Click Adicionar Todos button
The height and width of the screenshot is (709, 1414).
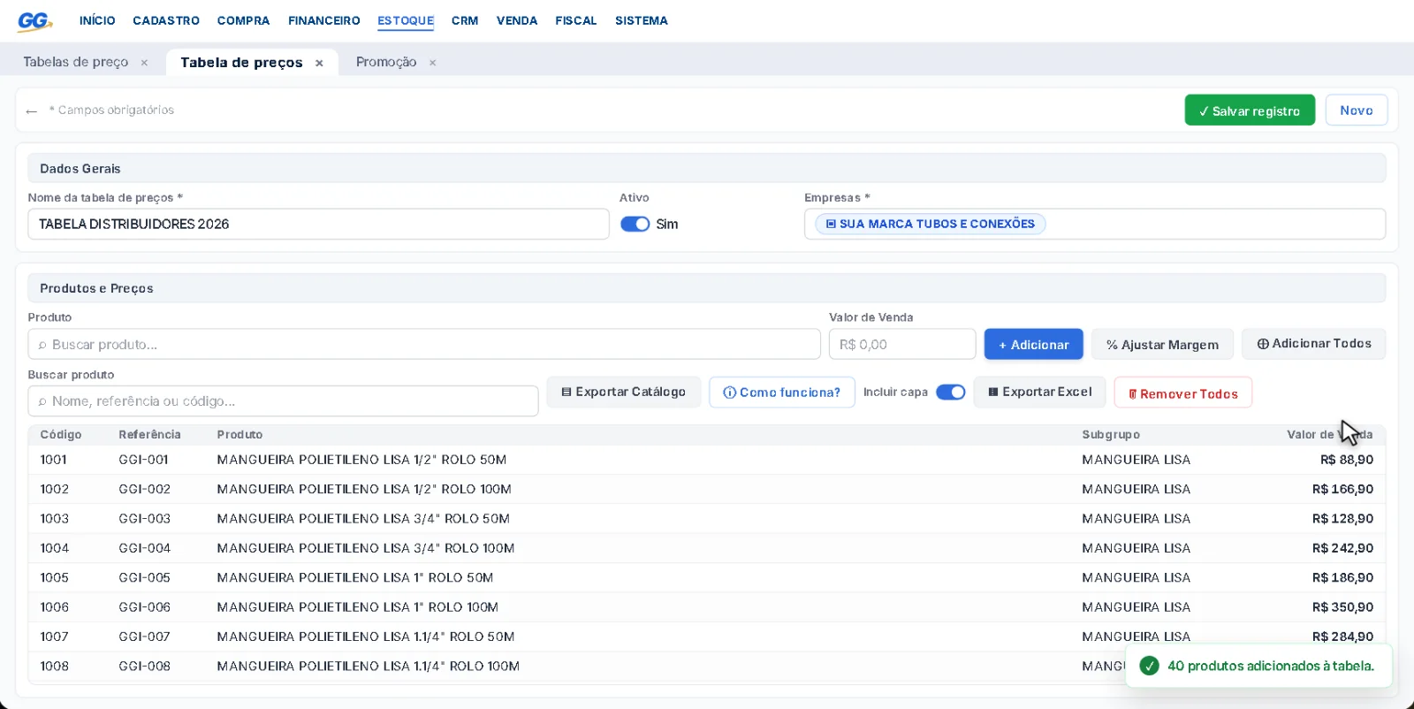pyautogui.click(x=1313, y=344)
